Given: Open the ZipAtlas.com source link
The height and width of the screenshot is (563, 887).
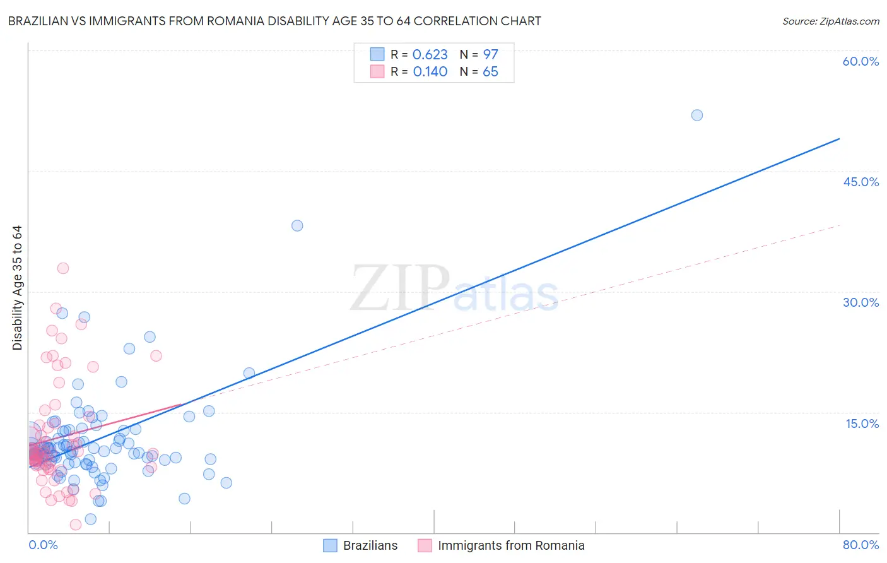Looking at the screenshot, I should pos(830,21).
